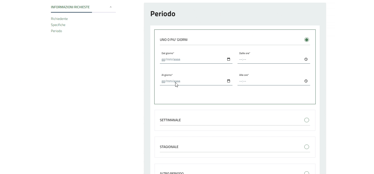Focus the Dal giorno date field
This screenshot has height=174, width=374.
[x=191, y=59]
